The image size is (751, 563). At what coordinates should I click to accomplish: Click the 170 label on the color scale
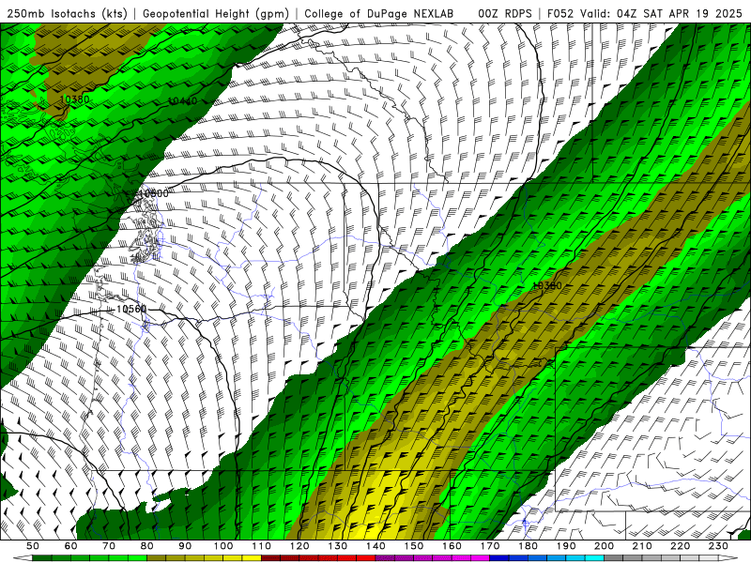[490, 546]
